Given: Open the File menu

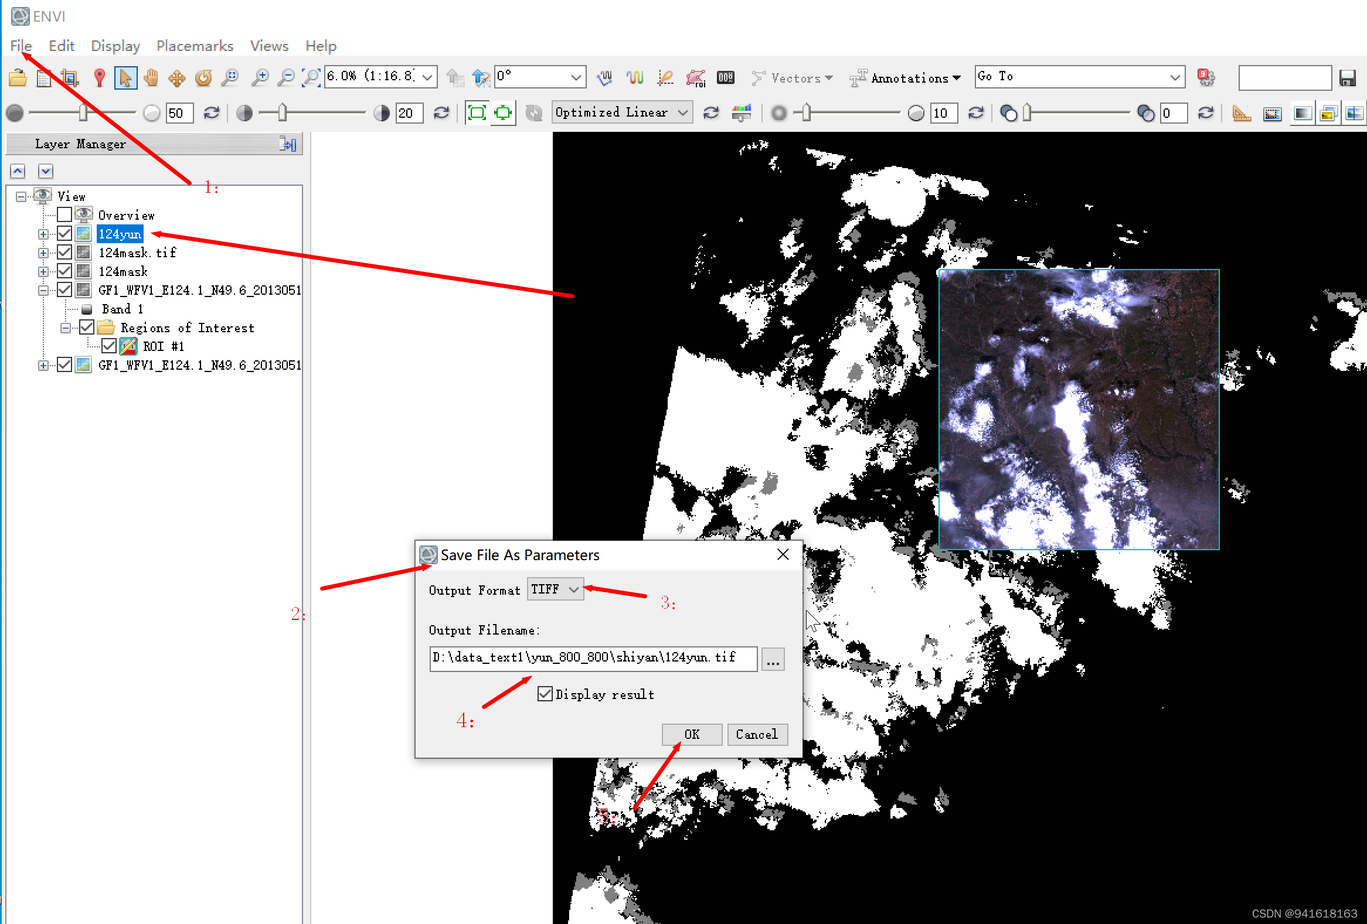Looking at the screenshot, I should click(21, 46).
